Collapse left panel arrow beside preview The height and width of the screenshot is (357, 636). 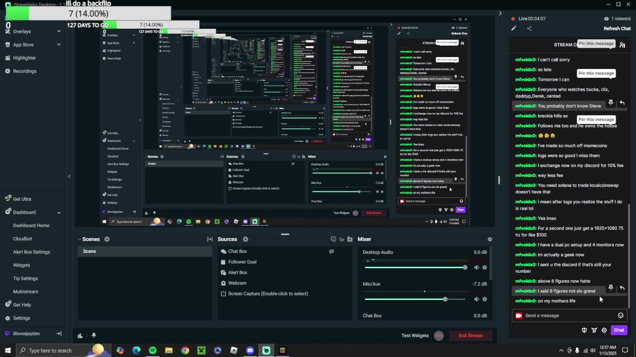click(69, 176)
